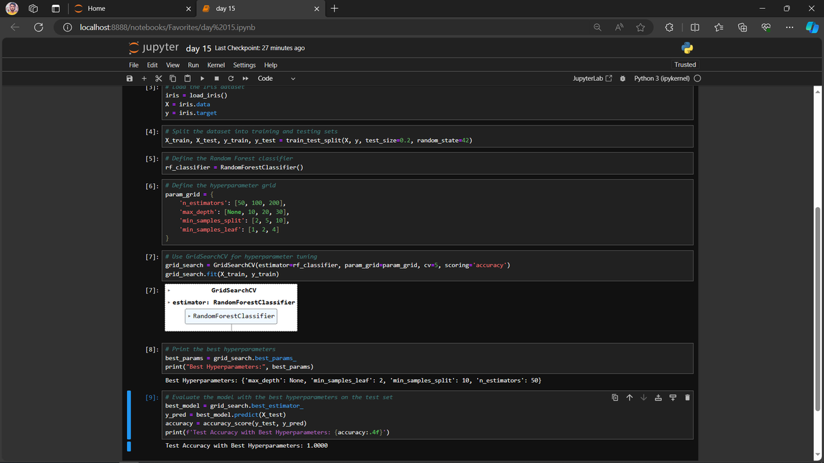The image size is (824, 463).
Task: Open the Kernel menu
Action: pyautogui.click(x=216, y=64)
